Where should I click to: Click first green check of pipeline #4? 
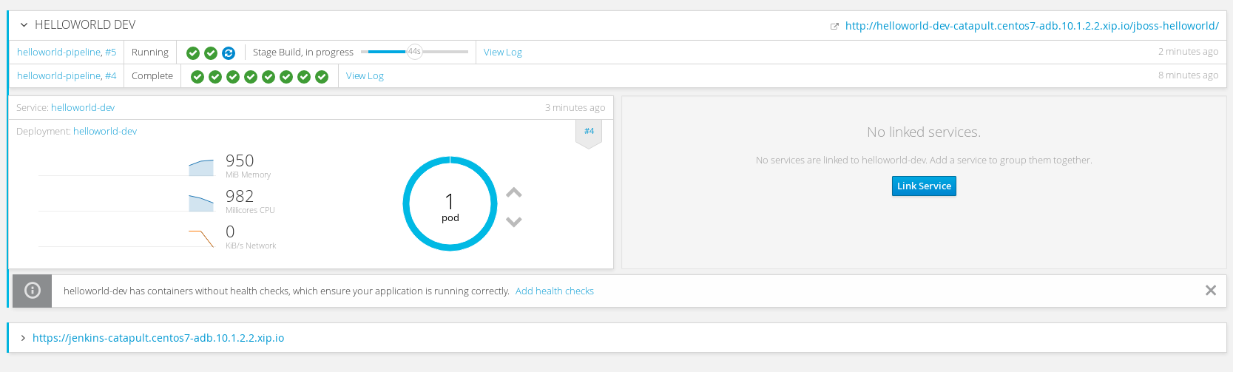point(197,77)
